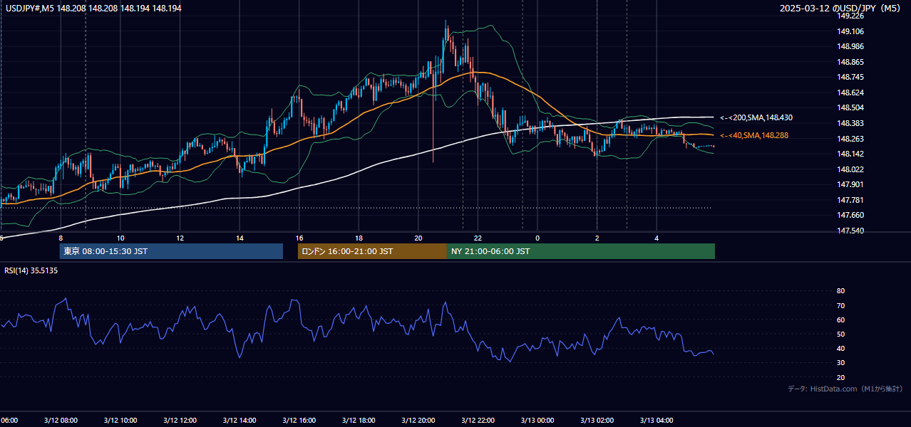The image size is (911, 427).
Task: Click the date label 3/12 18:00
Action: point(359,421)
